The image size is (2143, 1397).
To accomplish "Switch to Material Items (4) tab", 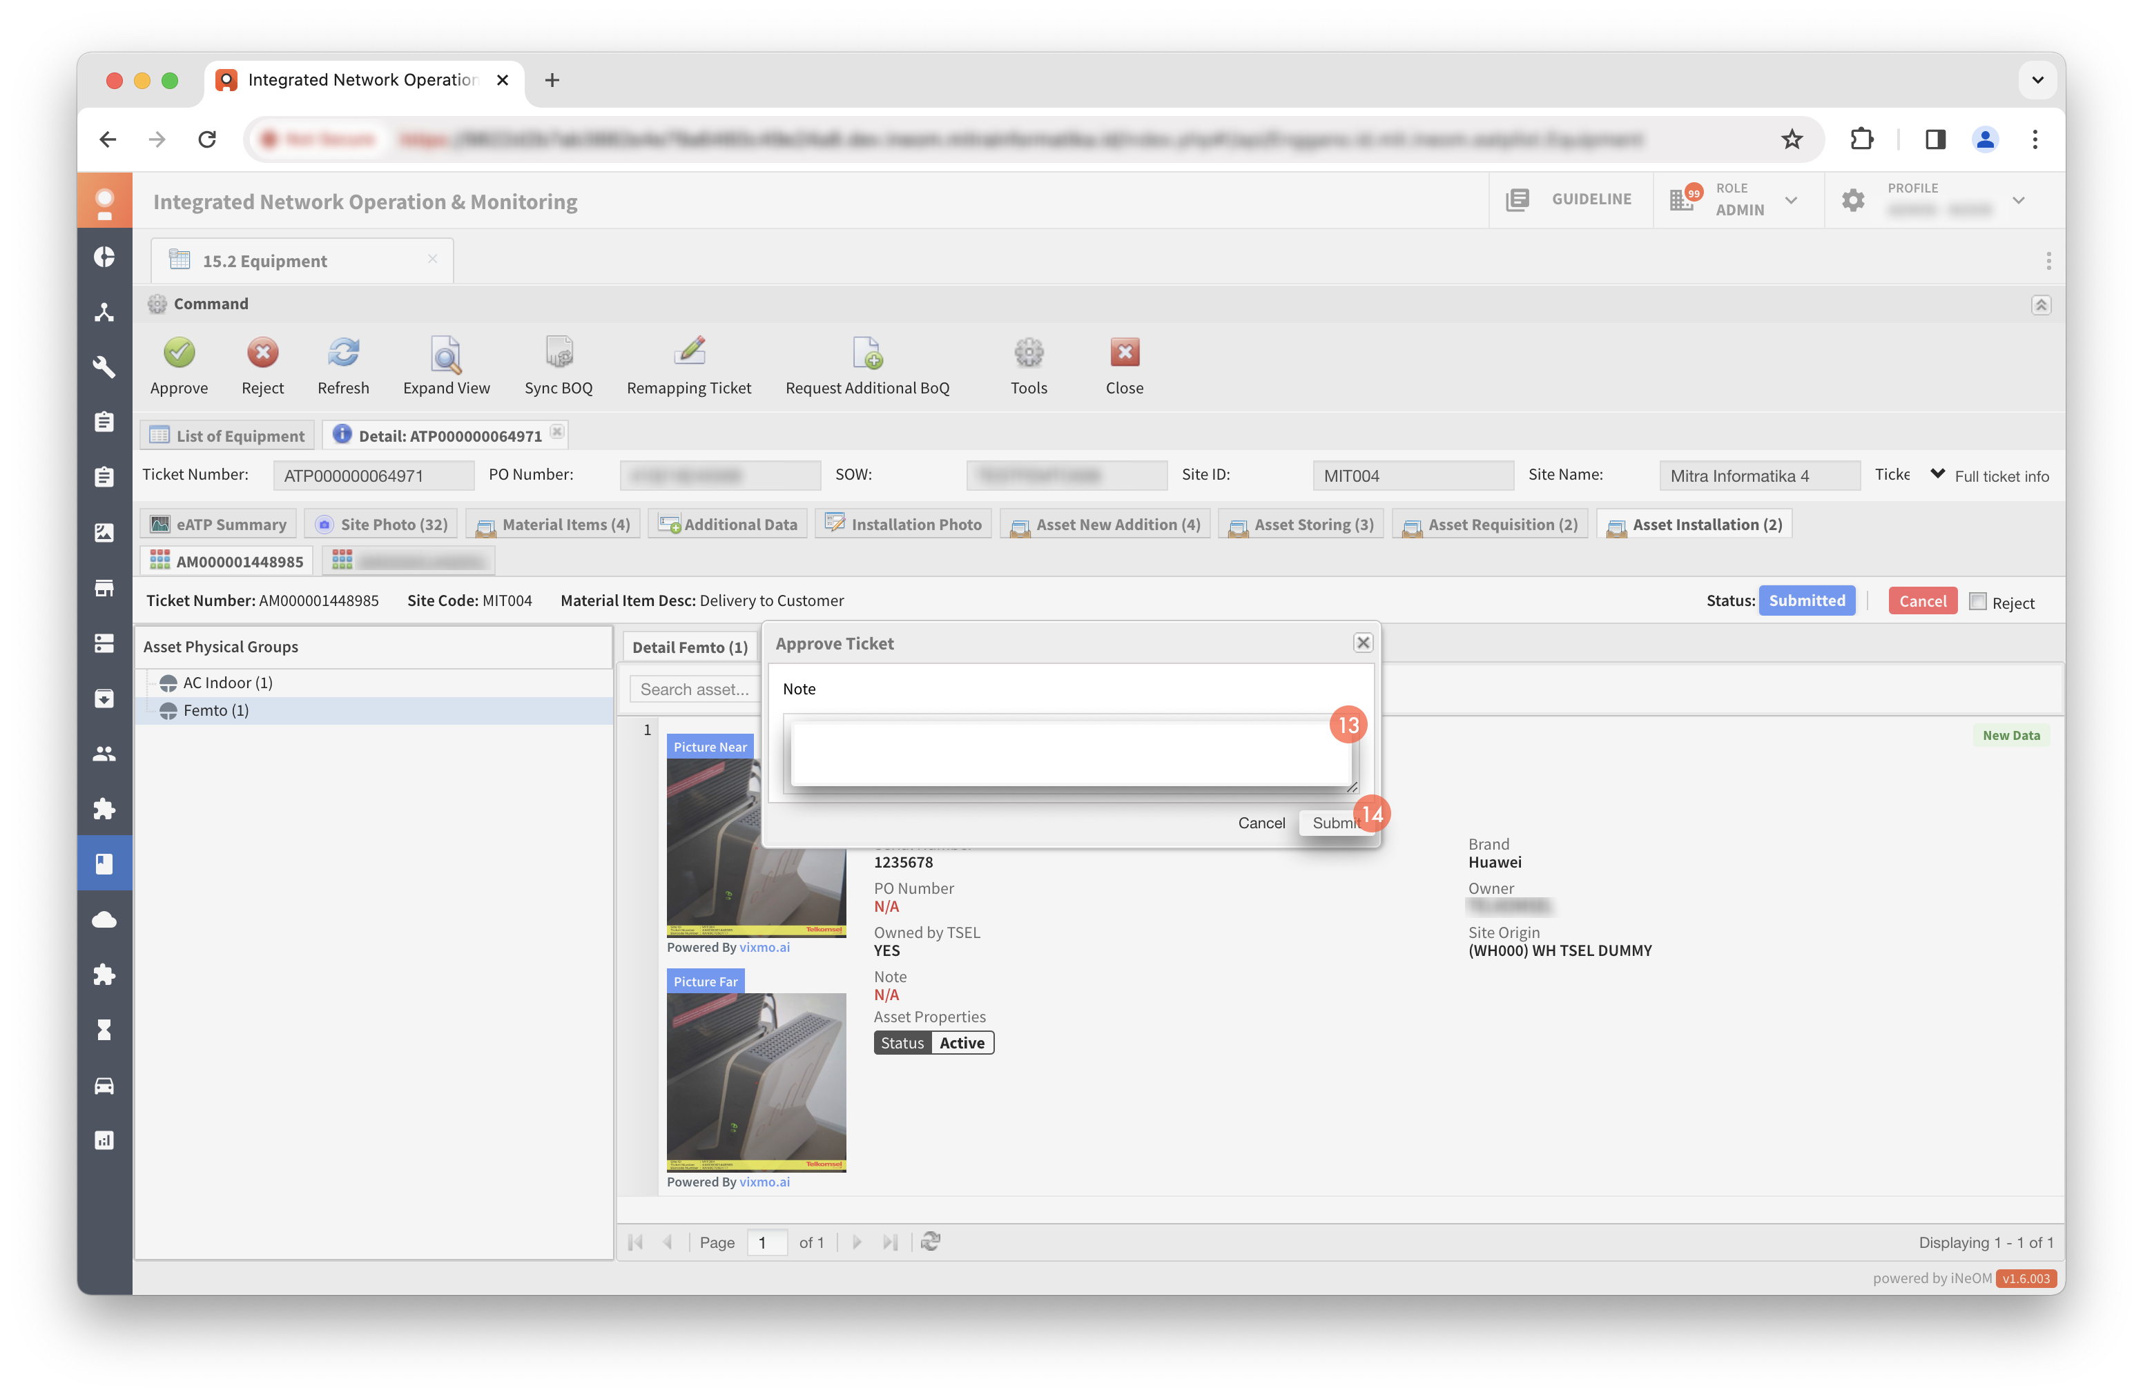I will [553, 524].
